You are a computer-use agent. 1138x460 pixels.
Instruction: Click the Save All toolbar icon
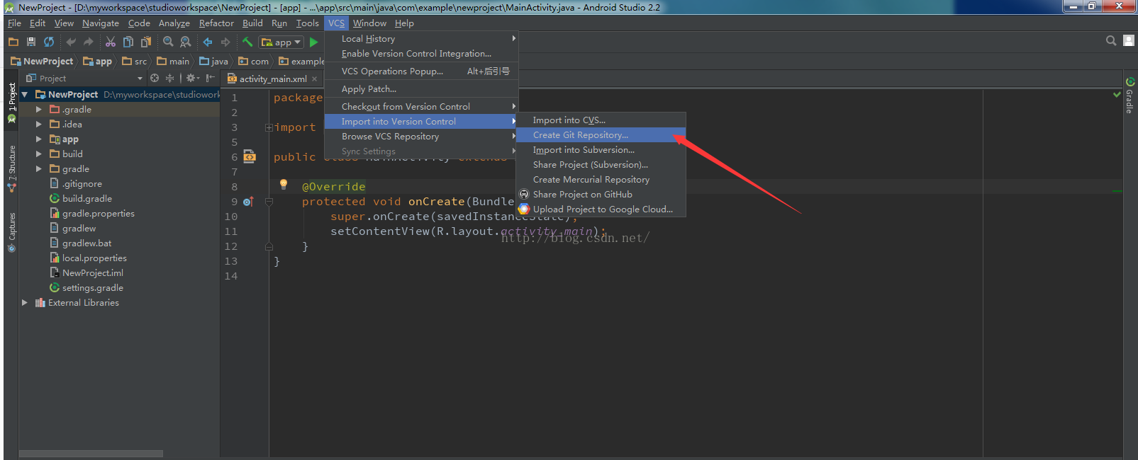point(31,42)
